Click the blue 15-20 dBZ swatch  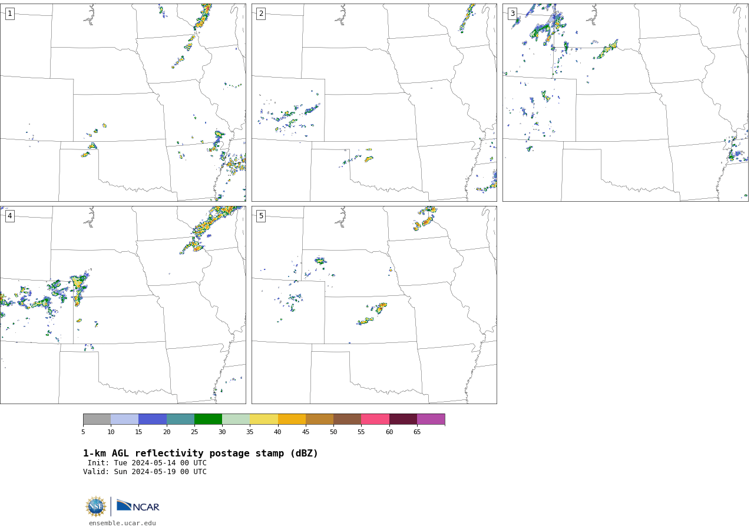coord(153,419)
